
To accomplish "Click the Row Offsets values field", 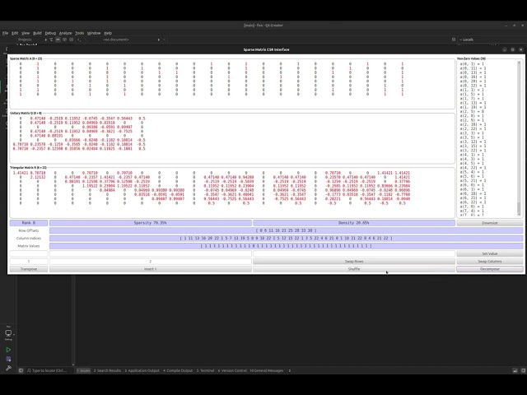I will click(x=286, y=230).
